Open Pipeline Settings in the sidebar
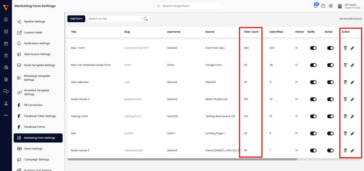The image size is (364, 171). 34,22
